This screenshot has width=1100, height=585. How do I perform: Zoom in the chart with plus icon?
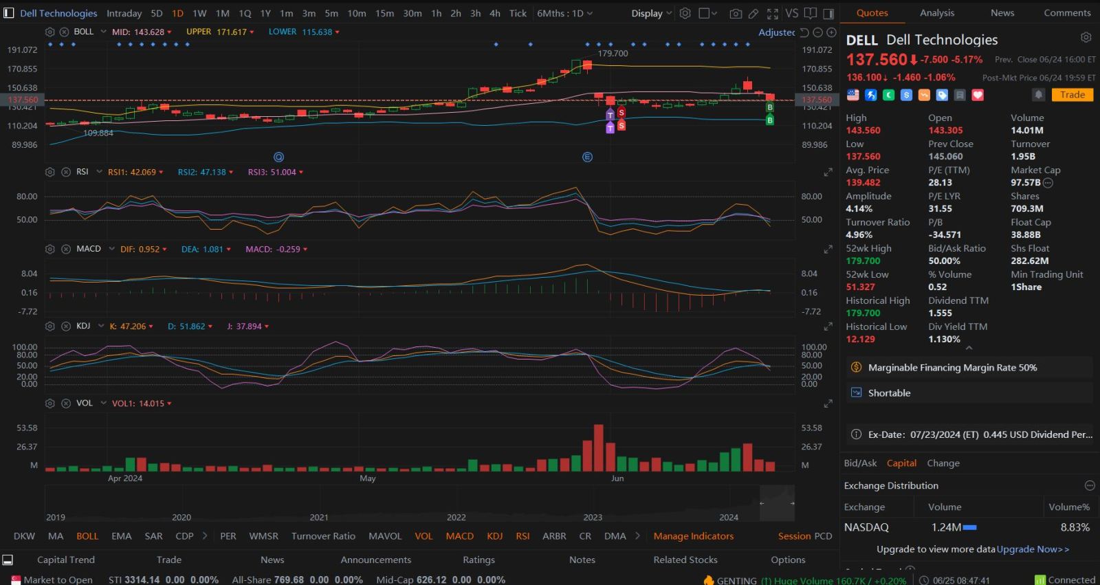pyautogui.click(x=831, y=32)
